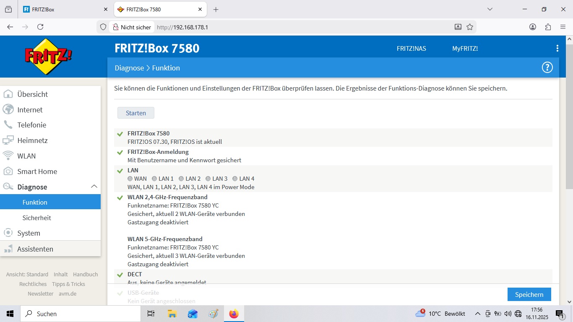Click the Telefonie phone icon
Viewport: 573px width, 322px height.
coord(8,125)
